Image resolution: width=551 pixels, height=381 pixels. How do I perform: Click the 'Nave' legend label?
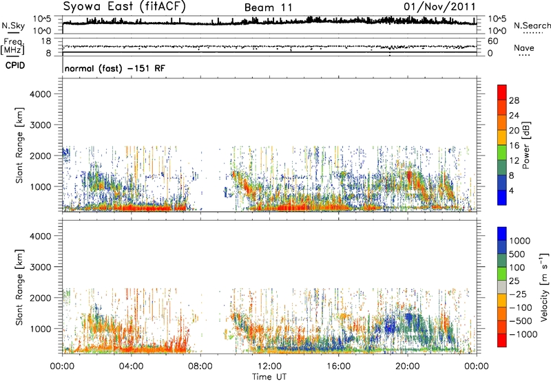523,47
